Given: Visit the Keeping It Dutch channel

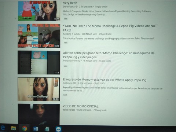Looking at the screenshot, I should 71,34.
